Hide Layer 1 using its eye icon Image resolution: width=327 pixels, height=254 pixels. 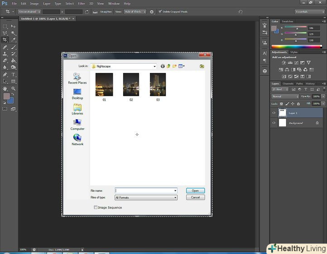click(x=274, y=113)
